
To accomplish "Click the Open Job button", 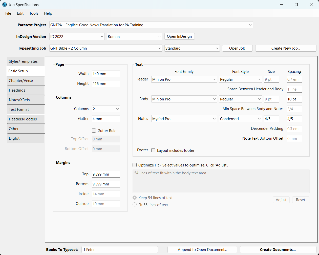I will pyautogui.click(x=237, y=48).
